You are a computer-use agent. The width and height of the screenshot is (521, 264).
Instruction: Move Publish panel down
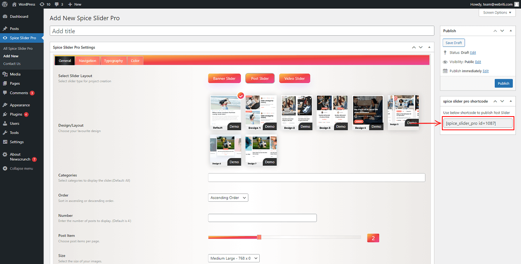pos(502,31)
